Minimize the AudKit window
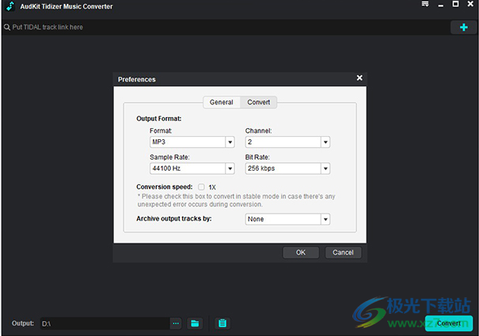Viewport: 479px width, 336px height. coord(440,6)
